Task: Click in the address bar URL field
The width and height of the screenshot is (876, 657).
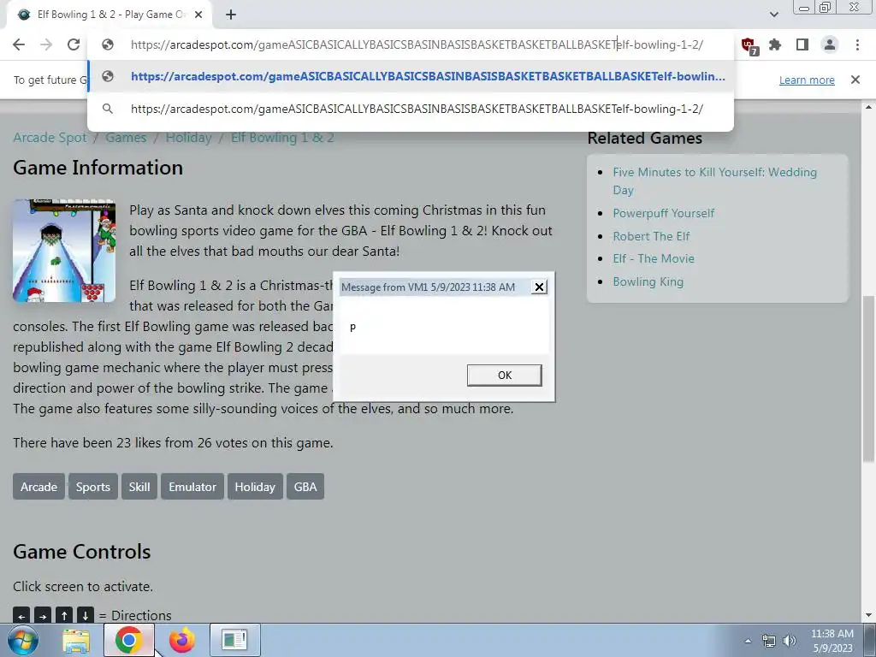Action: [x=417, y=44]
